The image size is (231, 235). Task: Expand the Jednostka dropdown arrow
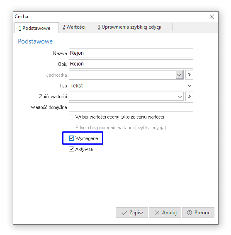179,75
